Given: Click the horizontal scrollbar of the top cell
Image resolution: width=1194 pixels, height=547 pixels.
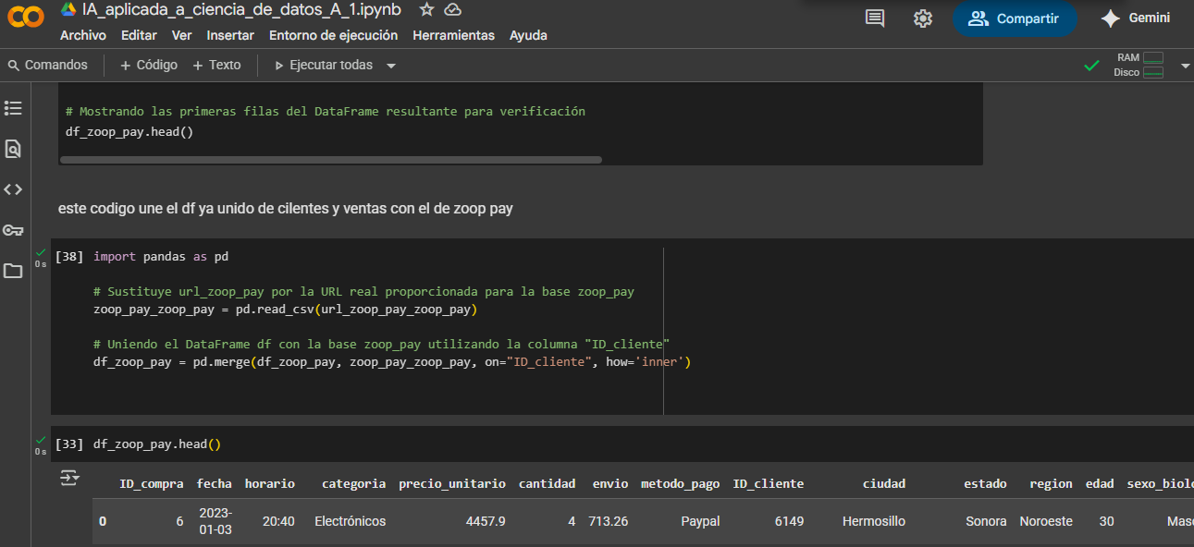Looking at the screenshot, I should [330, 160].
